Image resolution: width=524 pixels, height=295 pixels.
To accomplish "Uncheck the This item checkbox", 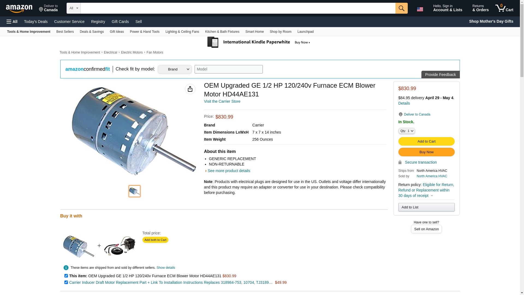I will point(66,276).
